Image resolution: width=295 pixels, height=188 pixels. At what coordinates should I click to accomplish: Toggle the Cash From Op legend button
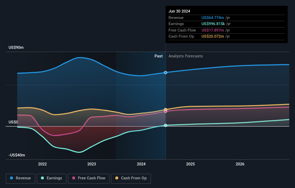click(x=131, y=178)
